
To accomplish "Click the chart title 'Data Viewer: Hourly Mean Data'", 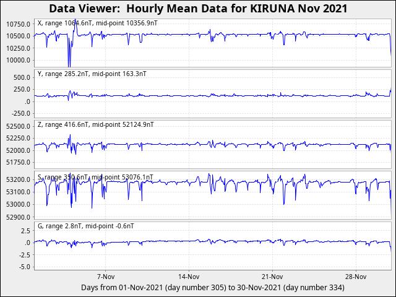I will click(198, 9).
